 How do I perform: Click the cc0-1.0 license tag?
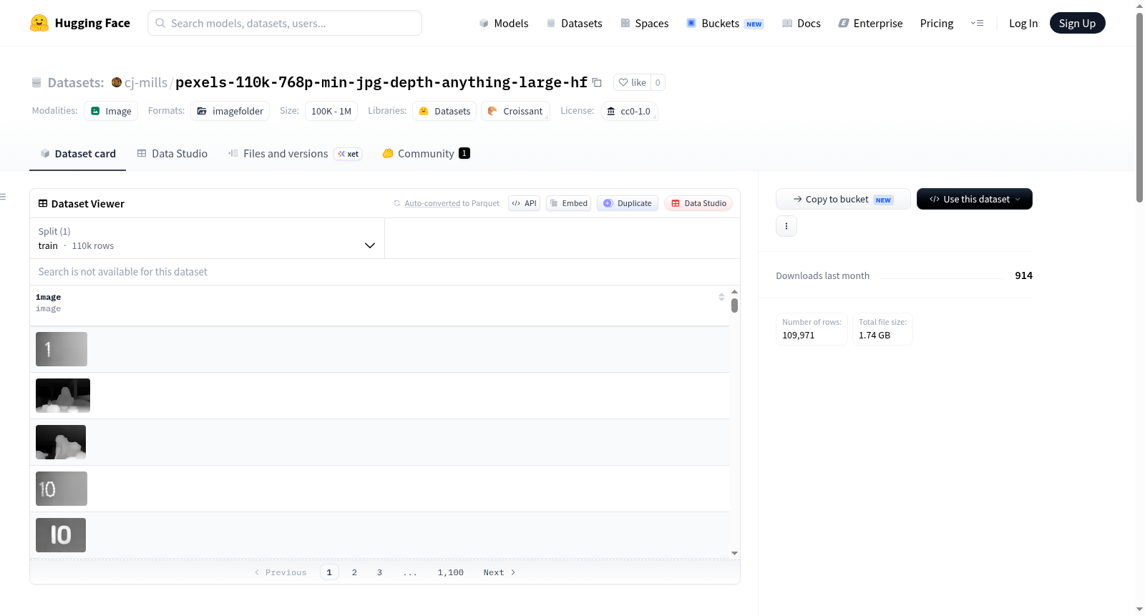pos(629,111)
